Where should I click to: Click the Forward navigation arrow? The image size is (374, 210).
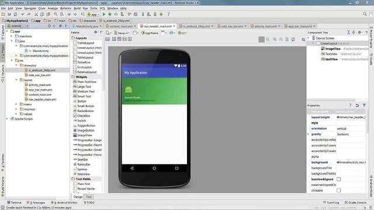(75, 15)
